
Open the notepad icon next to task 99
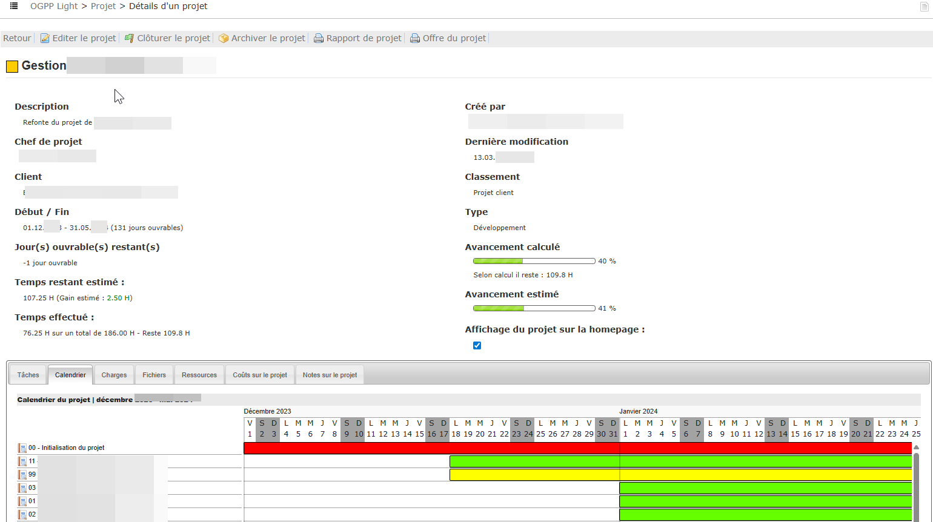coord(21,474)
